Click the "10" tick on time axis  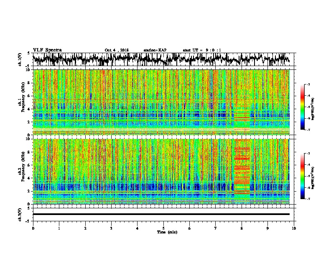294,228
